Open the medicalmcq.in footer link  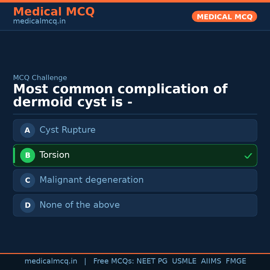pyautogui.click(x=51, y=261)
